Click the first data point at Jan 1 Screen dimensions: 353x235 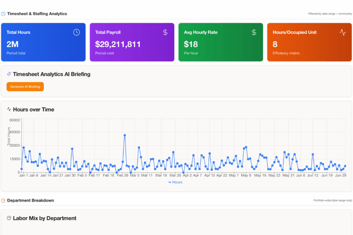click(x=21, y=169)
